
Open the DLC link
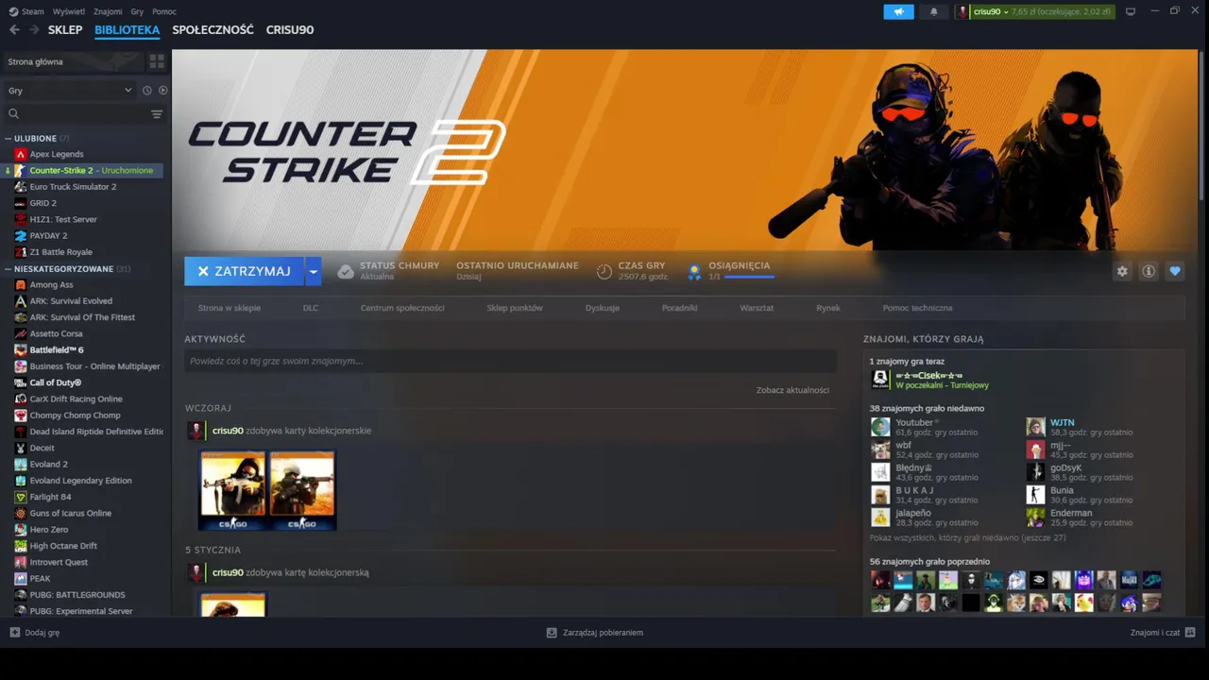311,308
